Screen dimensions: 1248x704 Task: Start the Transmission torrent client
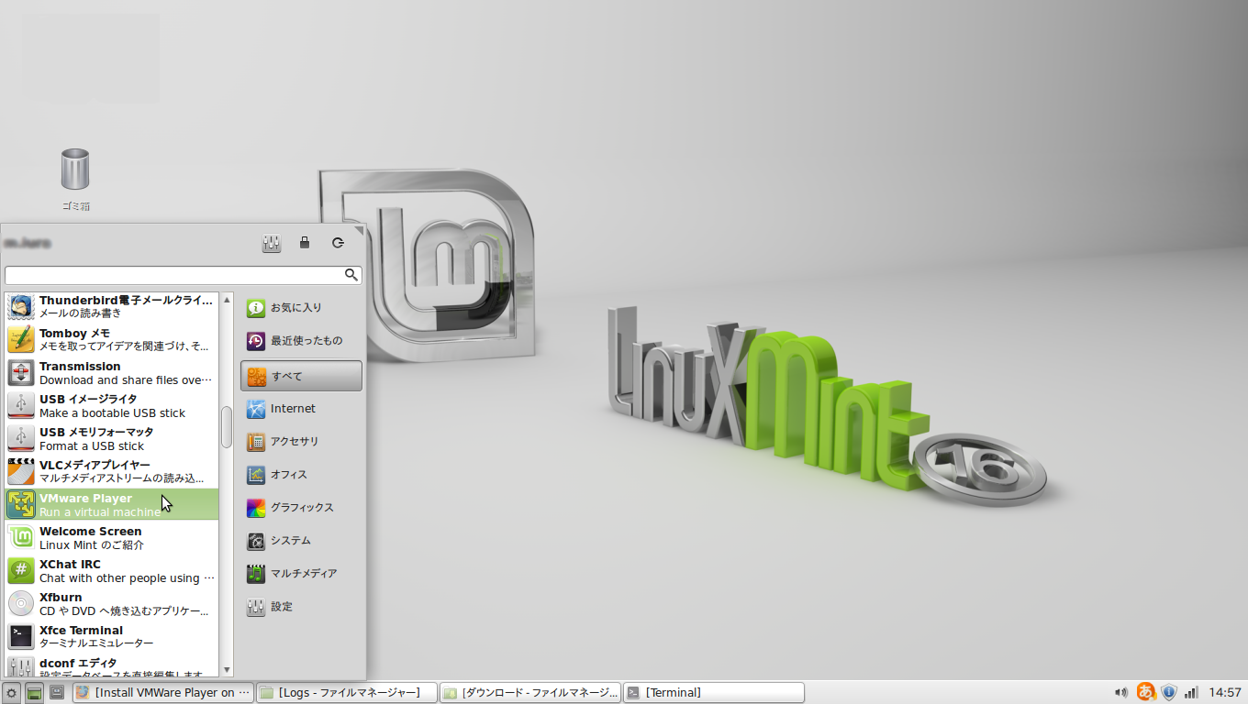(x=111, y=373)
